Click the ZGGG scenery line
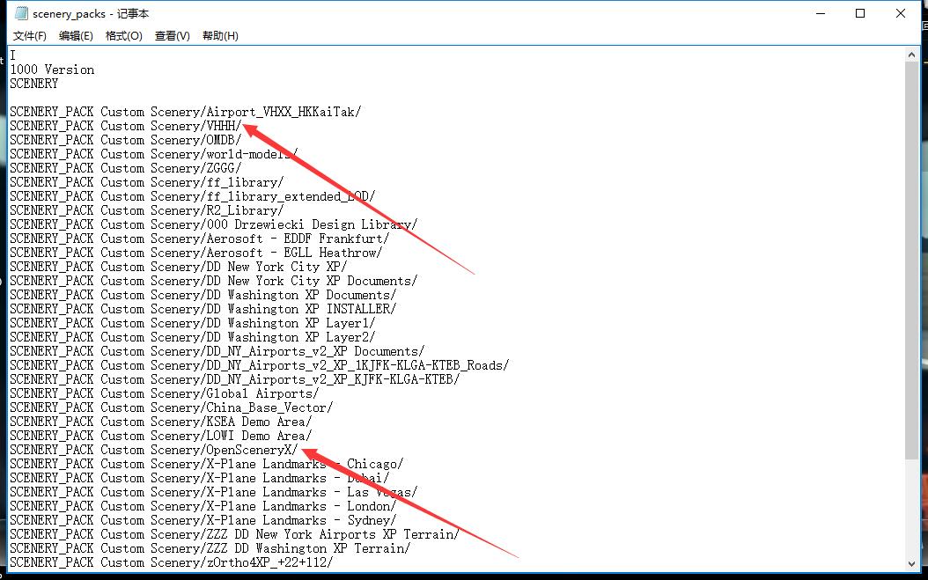928x580 pixels. pyautogui.click(x=126, y=168)
